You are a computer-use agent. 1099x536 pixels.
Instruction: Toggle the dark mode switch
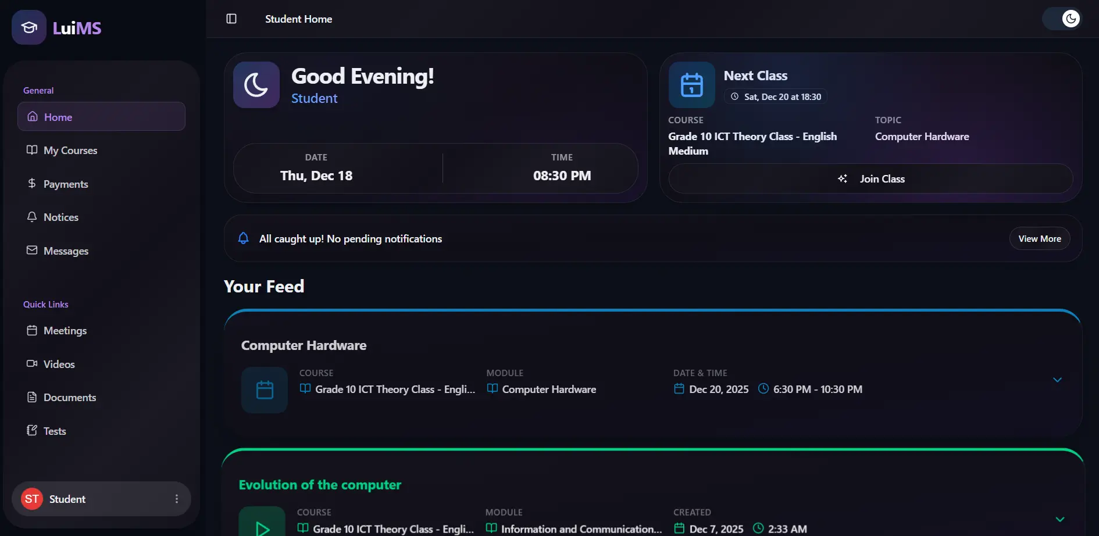click(x=1062, y=19)
